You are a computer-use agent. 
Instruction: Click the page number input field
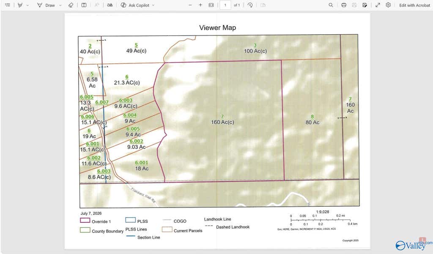pos(225,5)
